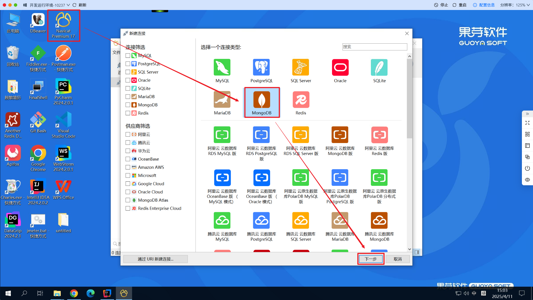This screenshot has height=300, width=533.
Task: Click the 刷新 button in top bar
Action: tap(79, 5)
